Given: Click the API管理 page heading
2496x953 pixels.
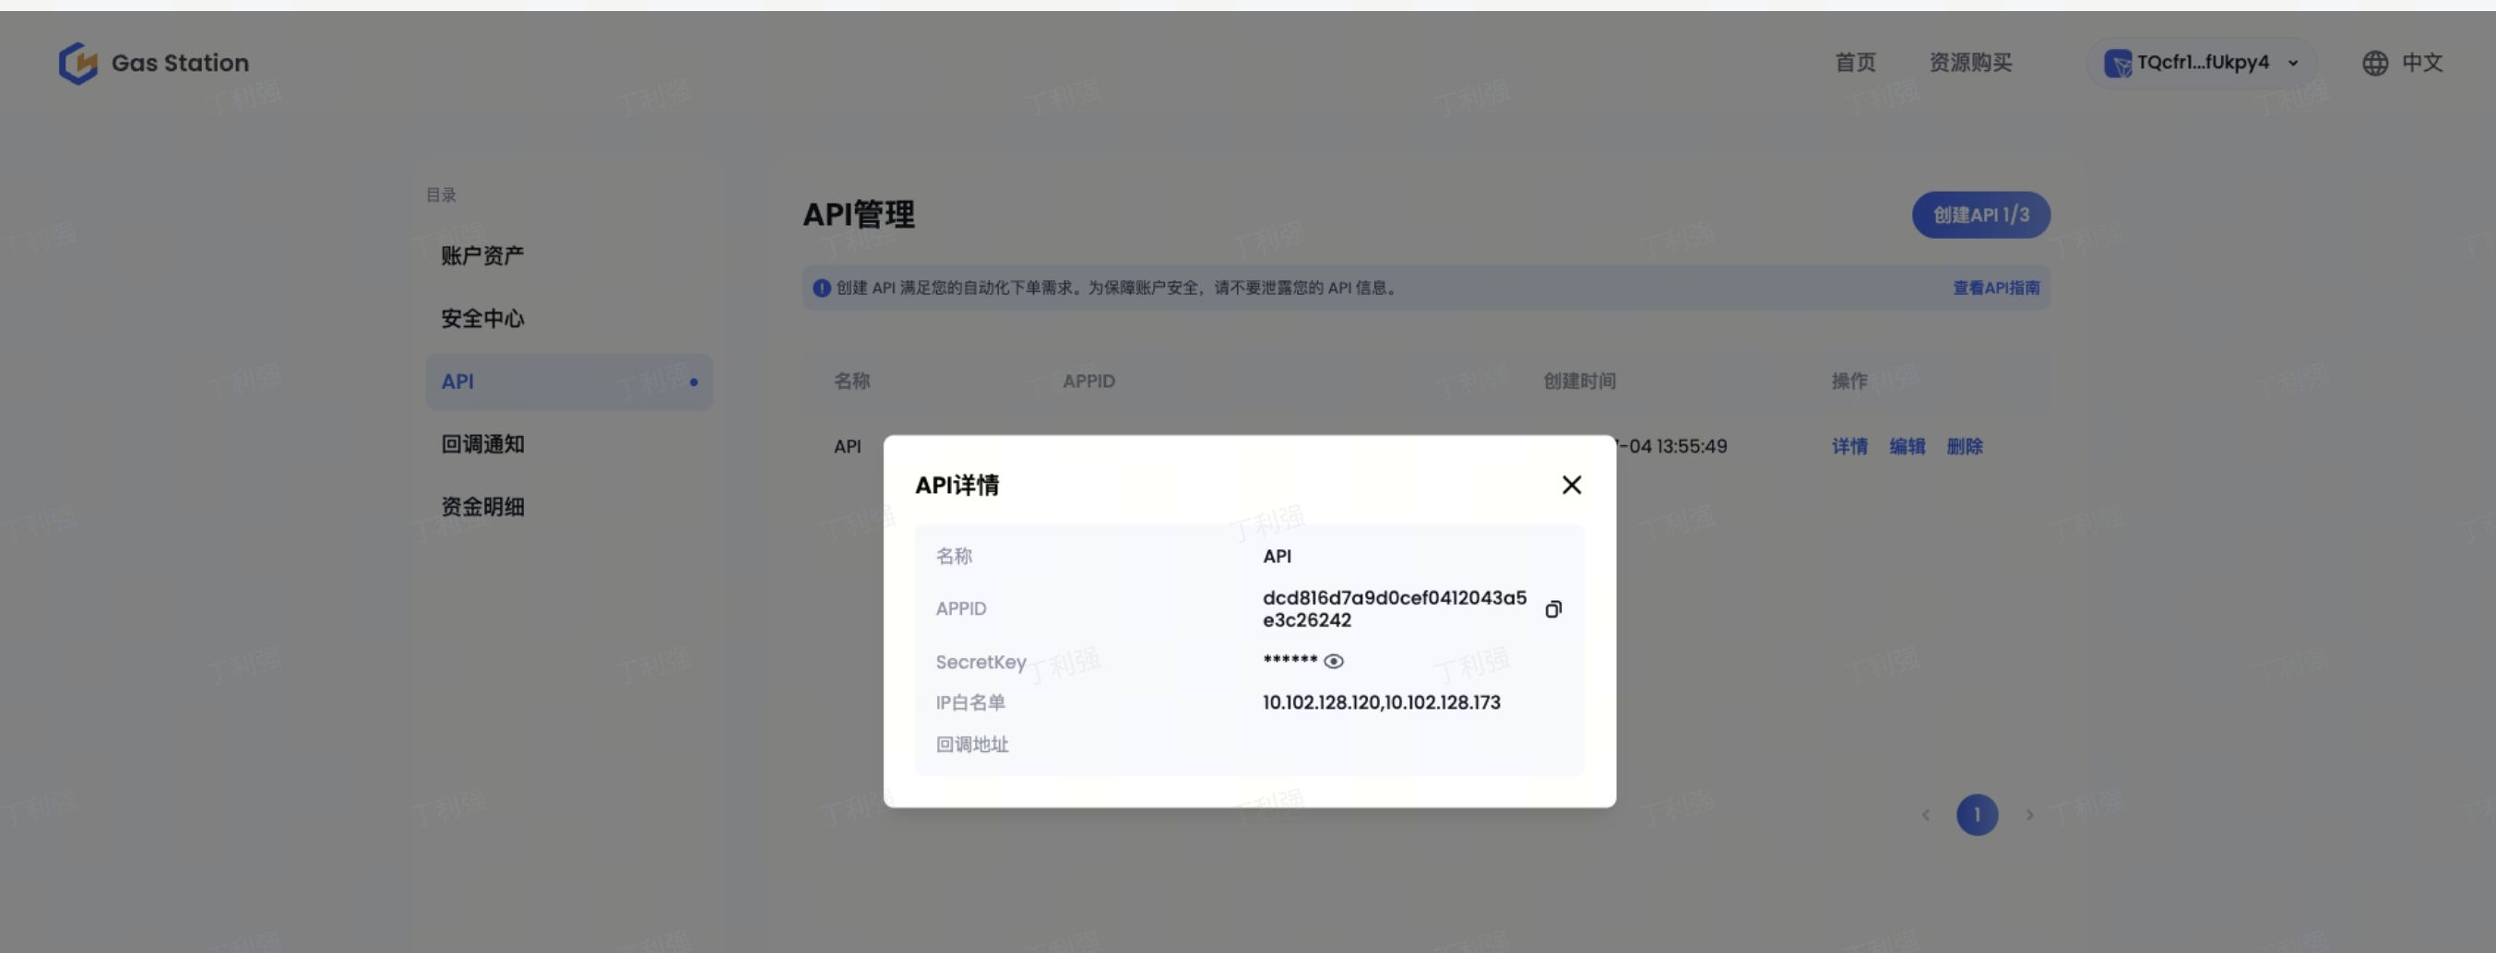Looking at the screenshot, I should (x=859, y=215).
